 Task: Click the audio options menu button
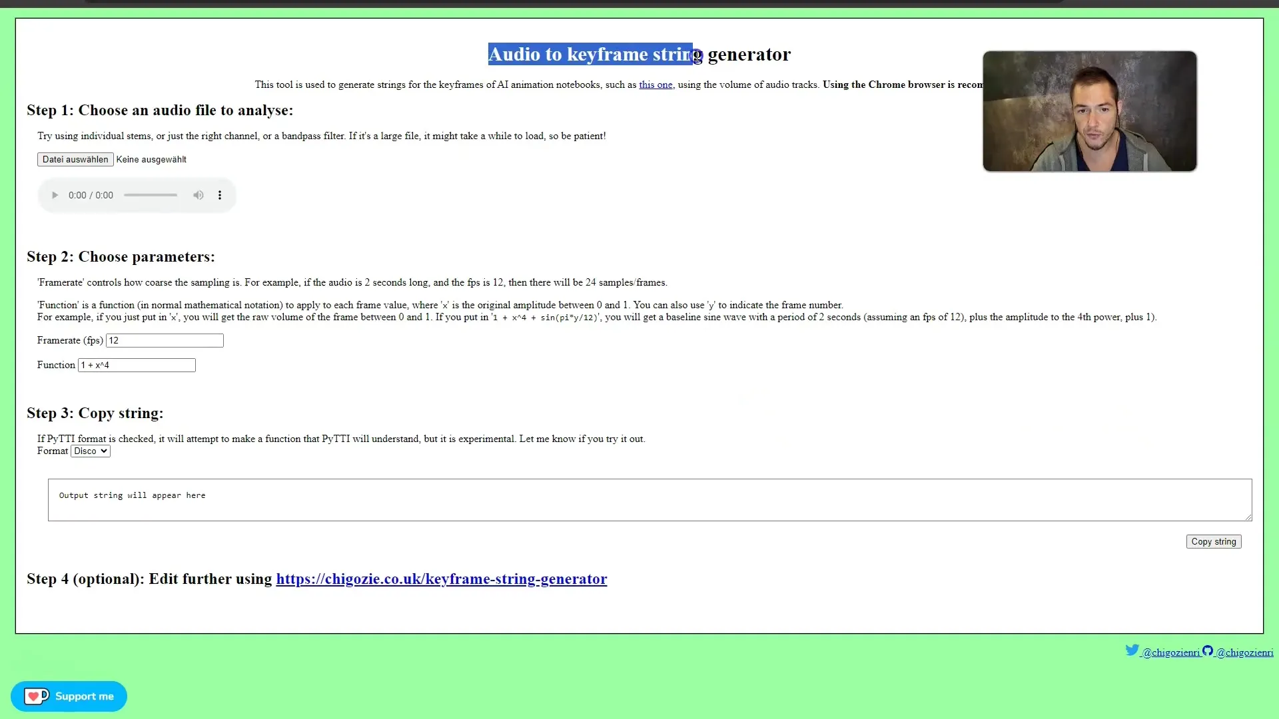[x=220, y=195]
